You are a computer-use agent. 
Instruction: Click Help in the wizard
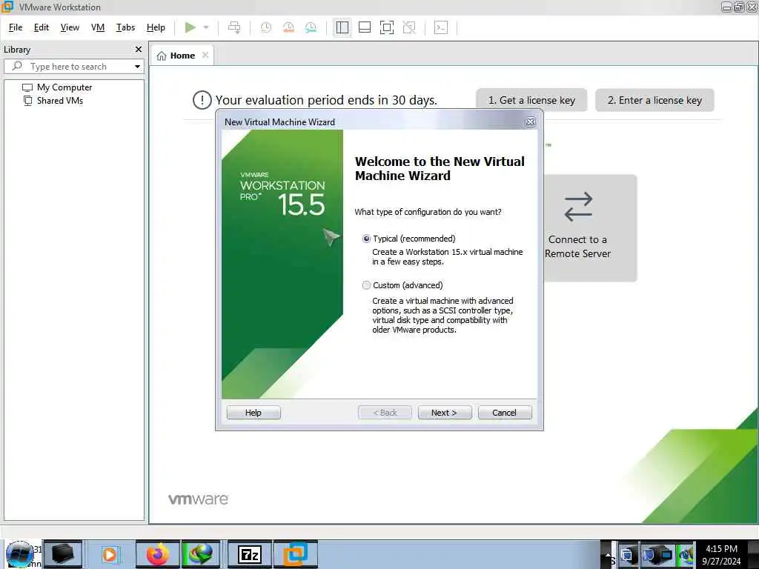point(253,413)
